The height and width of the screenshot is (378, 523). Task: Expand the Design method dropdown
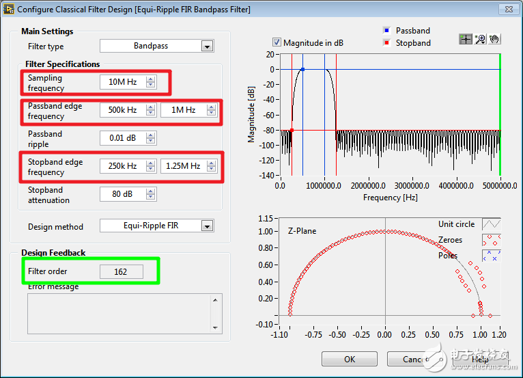(x=207, y=226)
